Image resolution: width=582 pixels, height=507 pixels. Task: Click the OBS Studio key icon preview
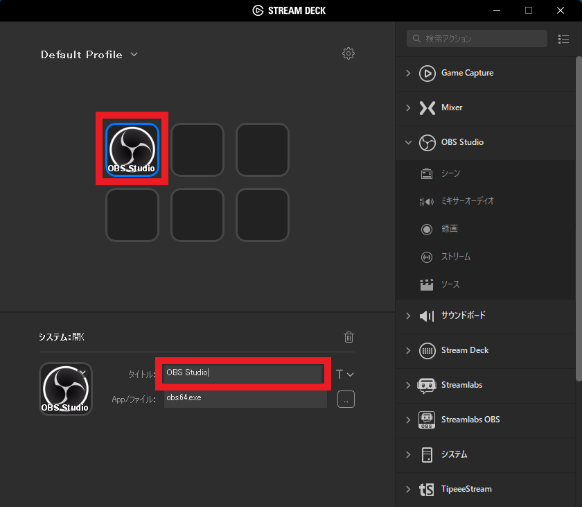(66, 389)
